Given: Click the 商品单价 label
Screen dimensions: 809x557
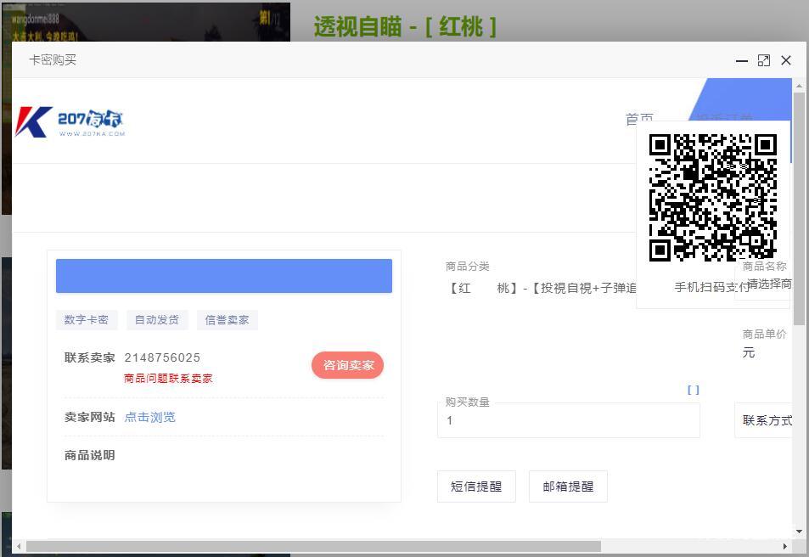Looking at the screenshot, I should pos(765,334).
